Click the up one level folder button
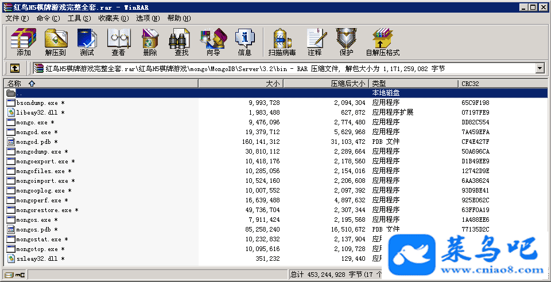Screen dimensions: 551x282 [x=14, y=68]
